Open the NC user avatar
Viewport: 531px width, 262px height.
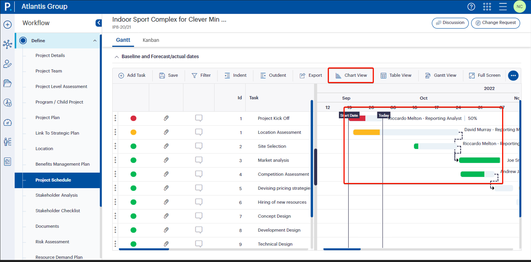point(520,6)
